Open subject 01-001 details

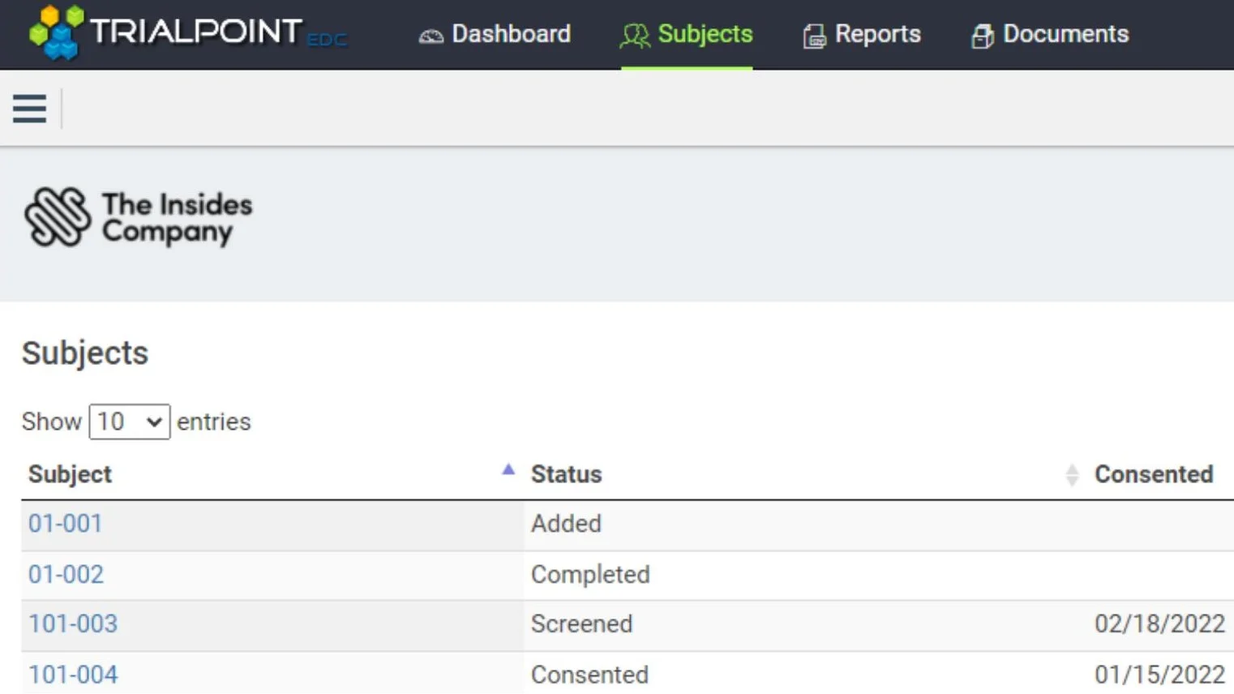point(64,524)
